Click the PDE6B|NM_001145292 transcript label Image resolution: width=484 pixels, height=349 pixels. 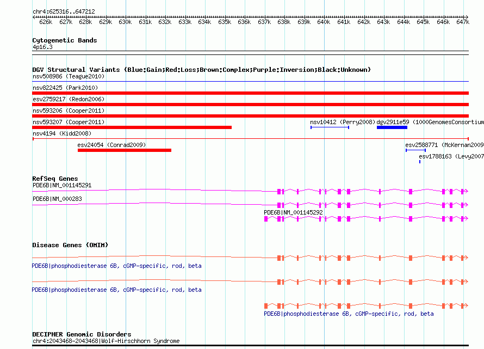pos(293,212)
